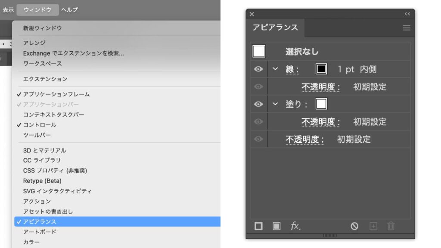This screenshot has height=248, width=441.
Task: Open the 表示 menu
Action: pyautogui.click(x=8, y=10)
